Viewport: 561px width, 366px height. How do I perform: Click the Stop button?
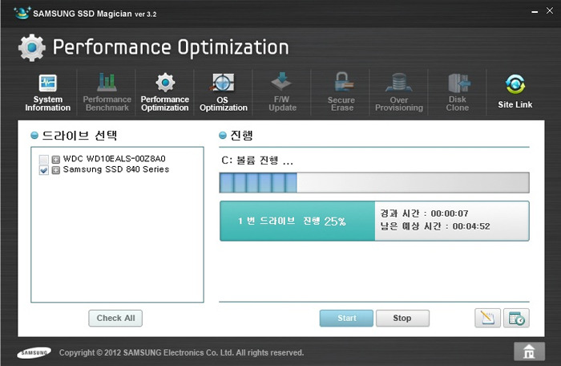[x=402, y=318]
